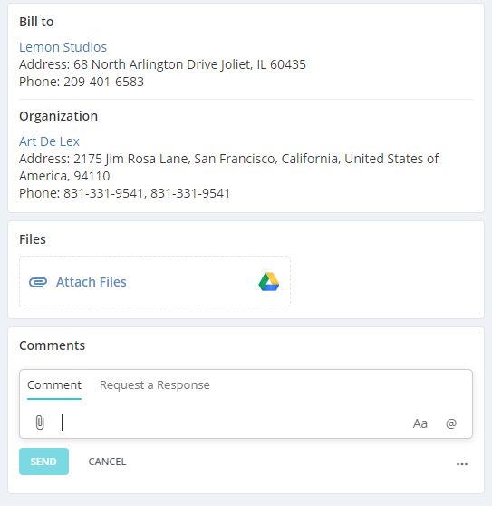Click the Bill to section heading
Screen dimensions: 492x506
click(36, 22)
